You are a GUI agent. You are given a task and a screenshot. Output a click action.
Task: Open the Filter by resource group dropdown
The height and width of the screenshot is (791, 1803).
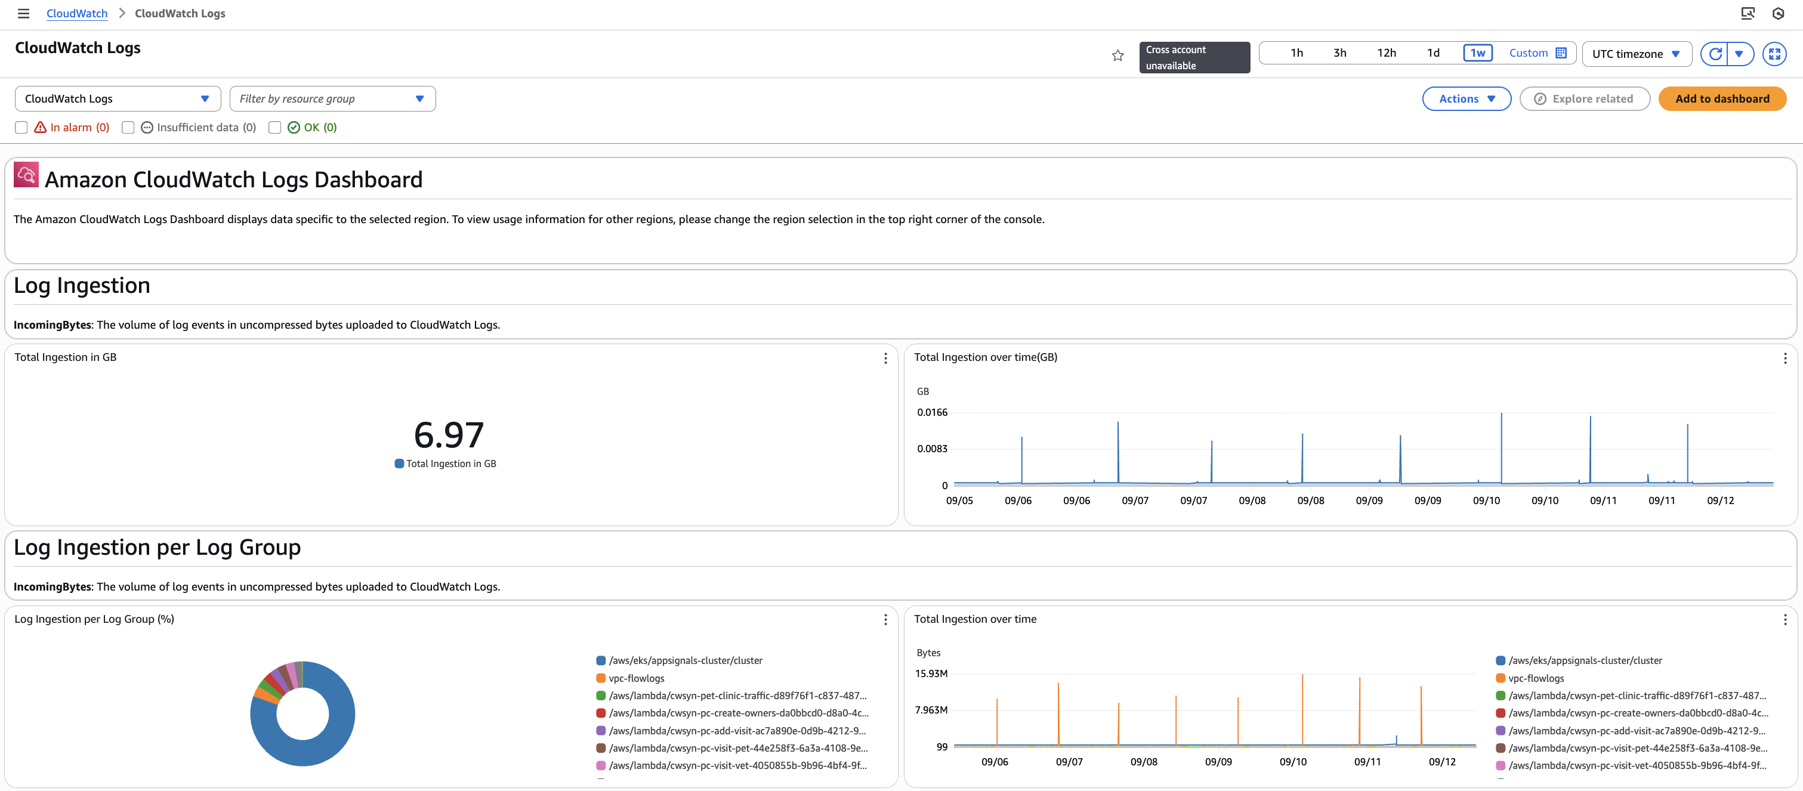(332, 98)
